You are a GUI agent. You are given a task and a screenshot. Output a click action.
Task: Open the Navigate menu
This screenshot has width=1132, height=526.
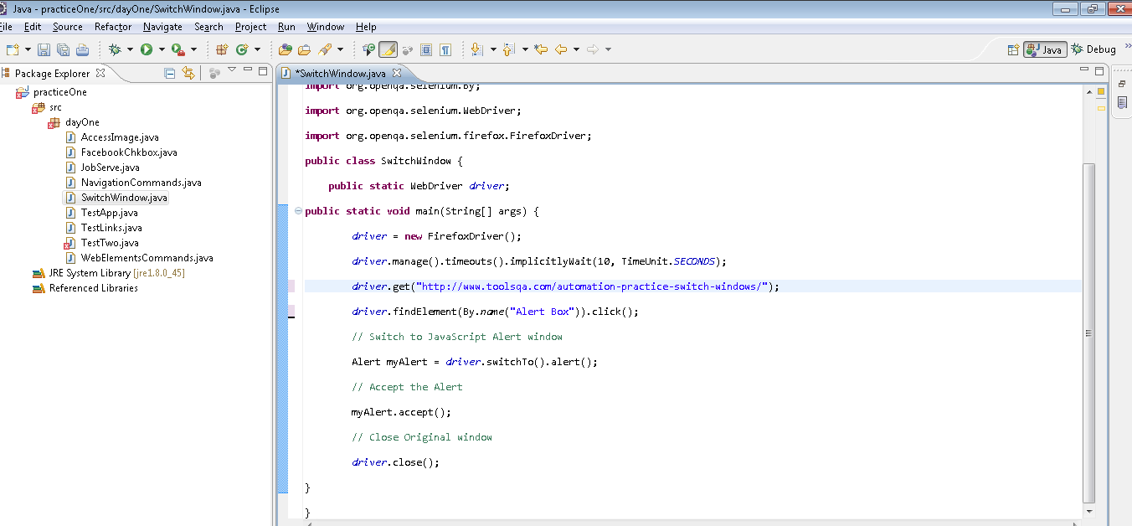(162, 27)
